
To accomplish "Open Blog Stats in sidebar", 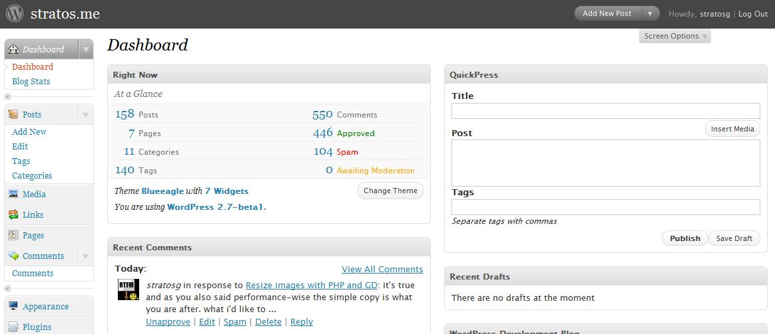I will 31,81.
